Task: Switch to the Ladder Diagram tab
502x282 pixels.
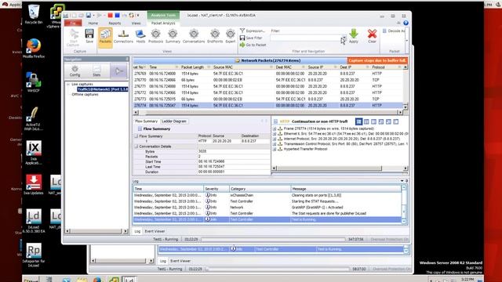Action: click(x=174, y=121)
